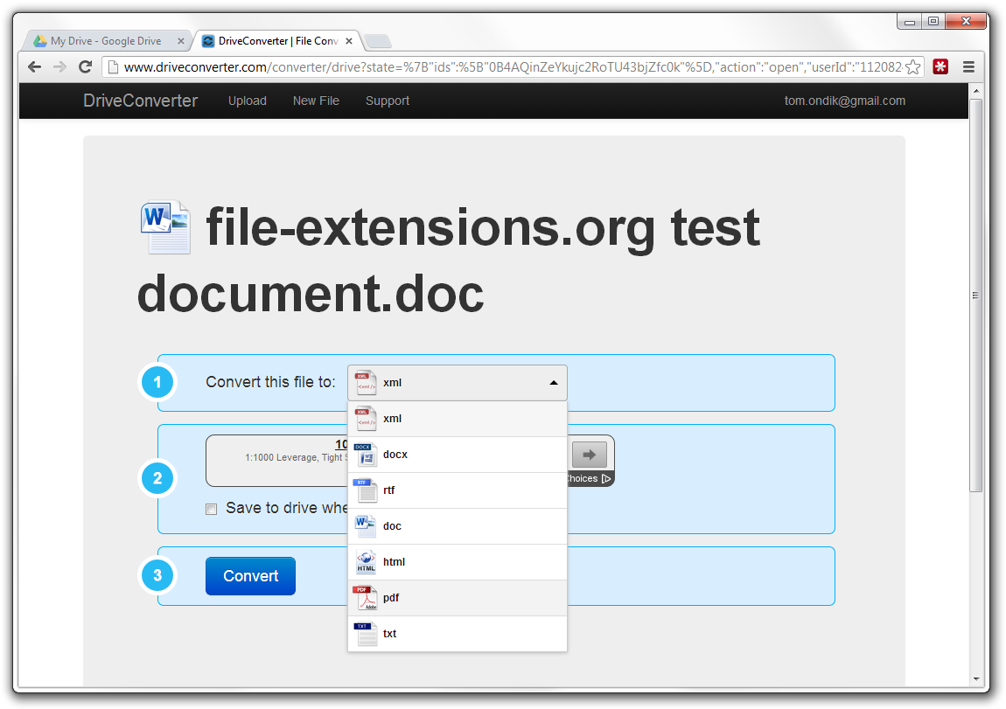Bookmark this page with the star icon
Image resolution: width=1006 pixels, height=709 pixels.
(x=913, y=66)
